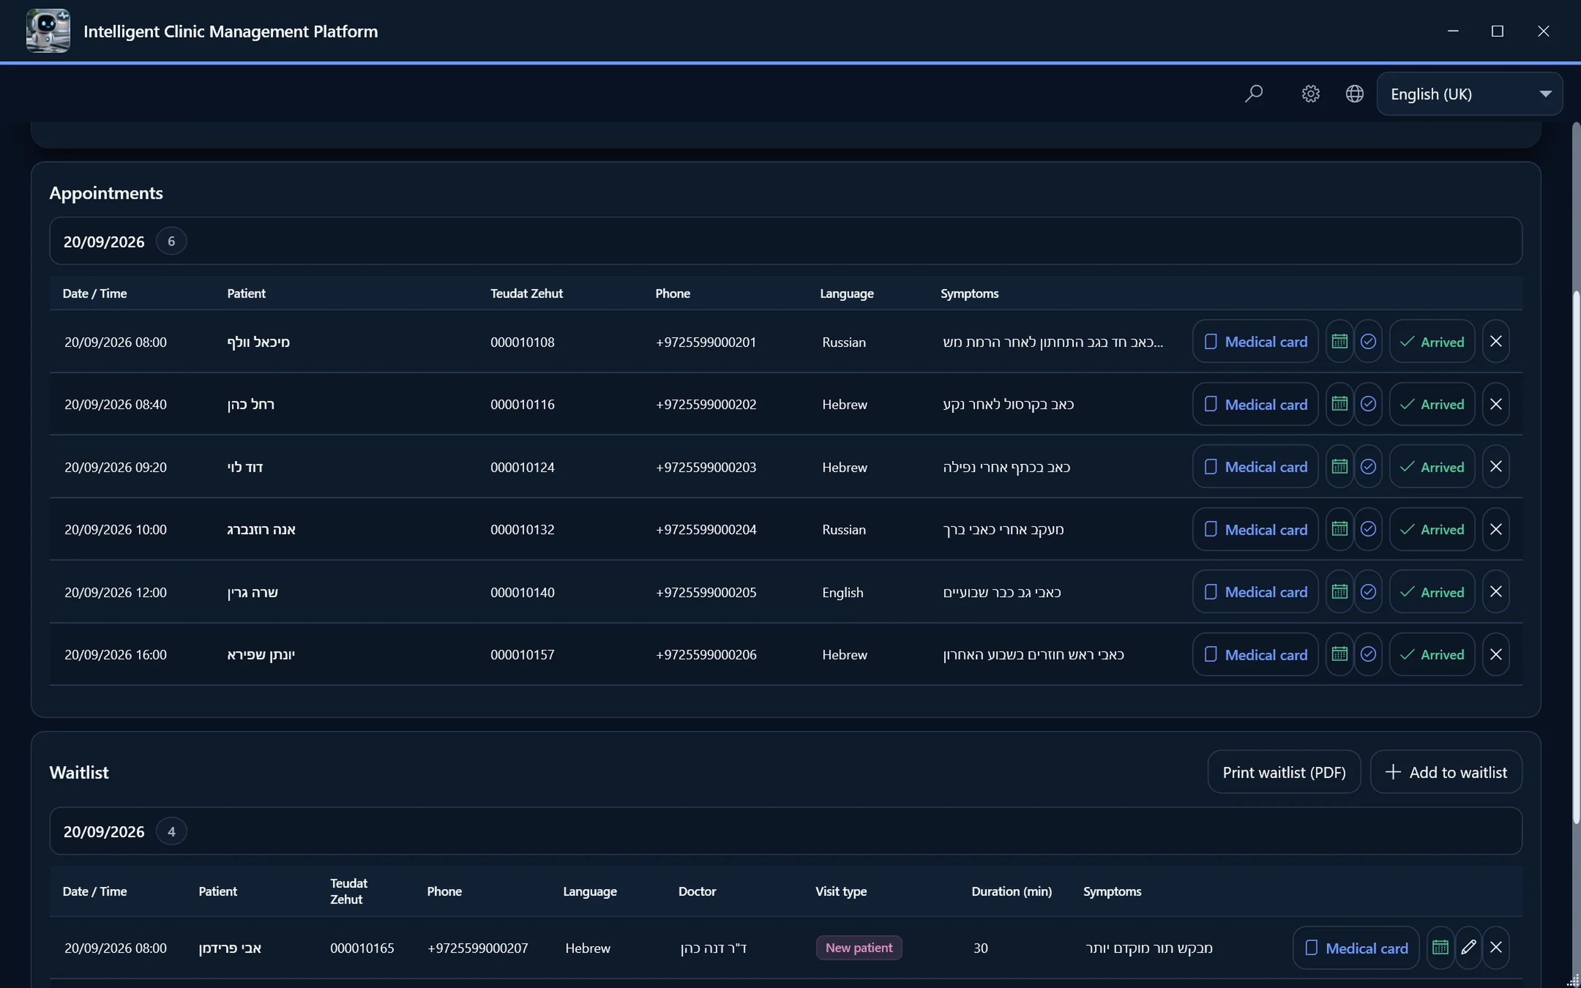Collapse the Waitlist 20/09/2026 date group
The image size is (1581, 988).
point(785,831)
